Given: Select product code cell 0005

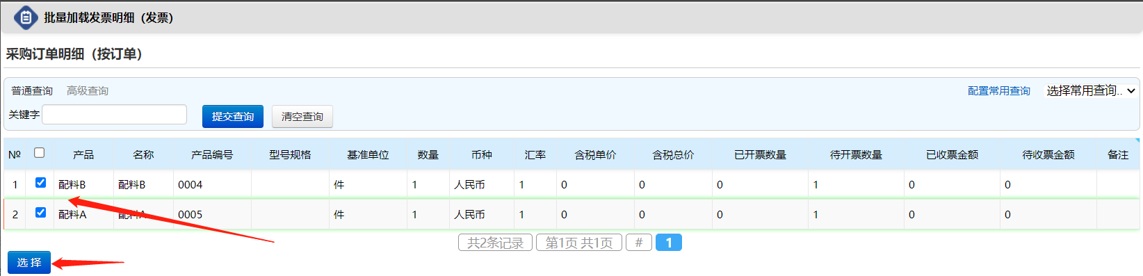Looking at the screenshot, I should click(x=190, y=215).
